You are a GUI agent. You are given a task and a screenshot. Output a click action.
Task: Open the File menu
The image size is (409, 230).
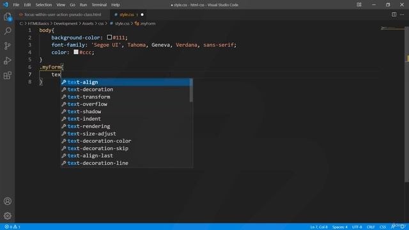point(16,4)
